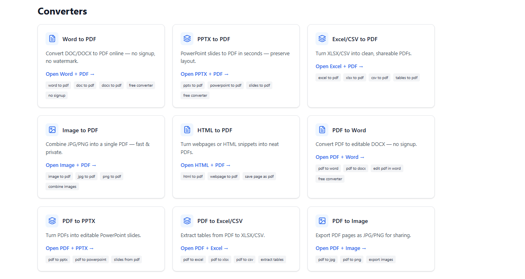Click the 'image to pdf' tag
525x279 pixels.
tap(59, 177)
